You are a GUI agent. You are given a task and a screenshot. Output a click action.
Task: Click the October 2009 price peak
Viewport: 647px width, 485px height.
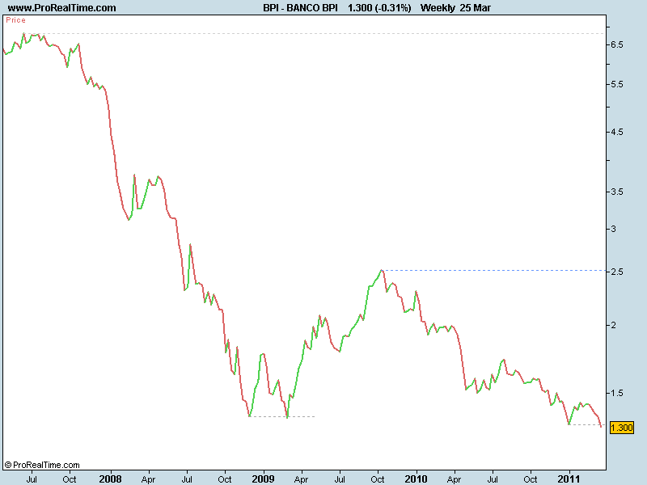tap(382, 270)
